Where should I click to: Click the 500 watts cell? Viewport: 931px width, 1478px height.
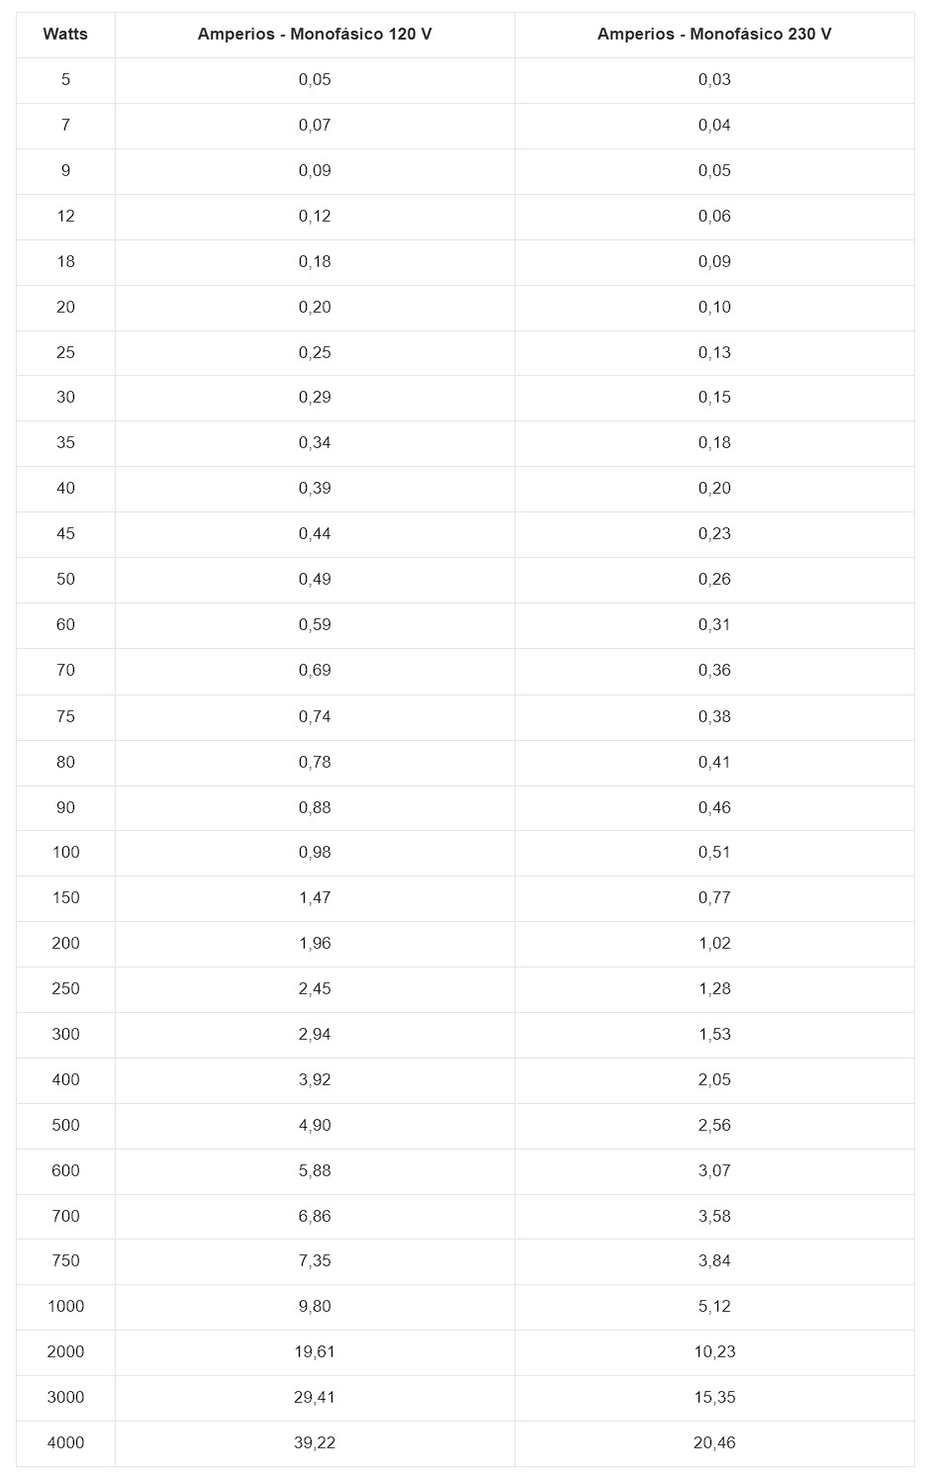pos(65,1126)
